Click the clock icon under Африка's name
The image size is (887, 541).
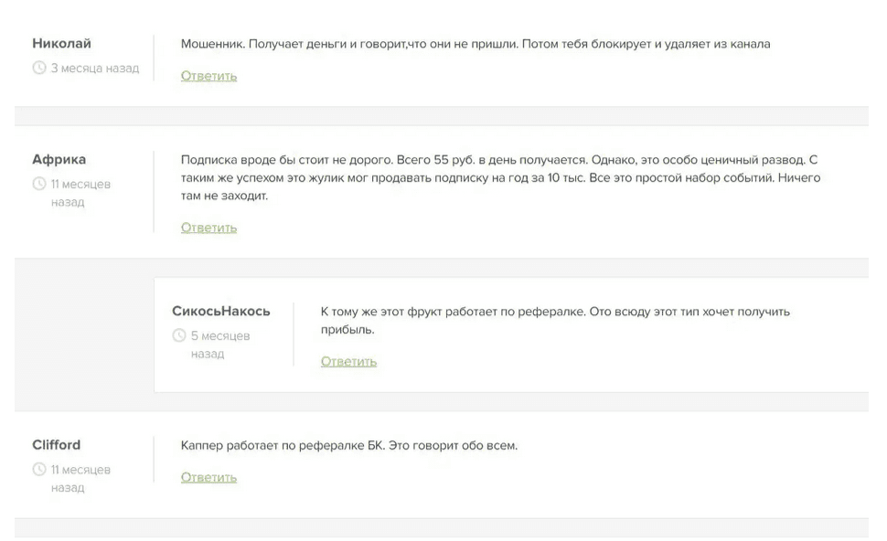[39, 185]
